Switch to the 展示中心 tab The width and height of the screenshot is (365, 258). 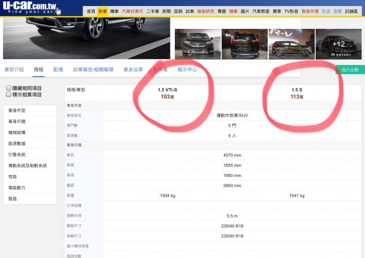(x=187, y=69)
